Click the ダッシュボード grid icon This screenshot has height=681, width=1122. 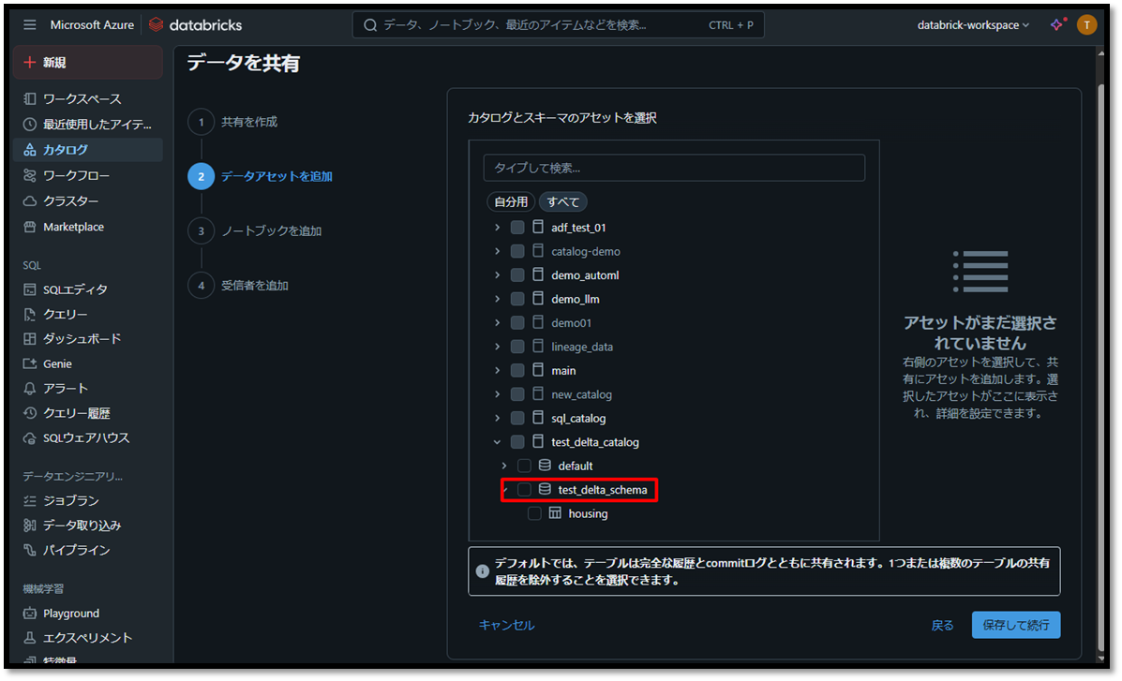click(29, 339)
